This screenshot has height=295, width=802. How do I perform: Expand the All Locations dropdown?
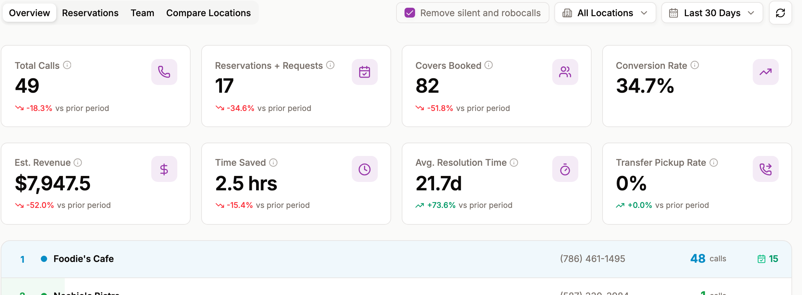pyautogui.click(x=605, y=13)
